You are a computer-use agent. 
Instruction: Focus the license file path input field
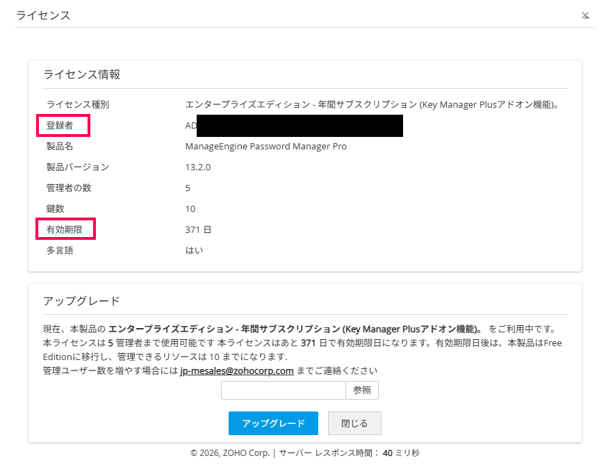[284, 391]
